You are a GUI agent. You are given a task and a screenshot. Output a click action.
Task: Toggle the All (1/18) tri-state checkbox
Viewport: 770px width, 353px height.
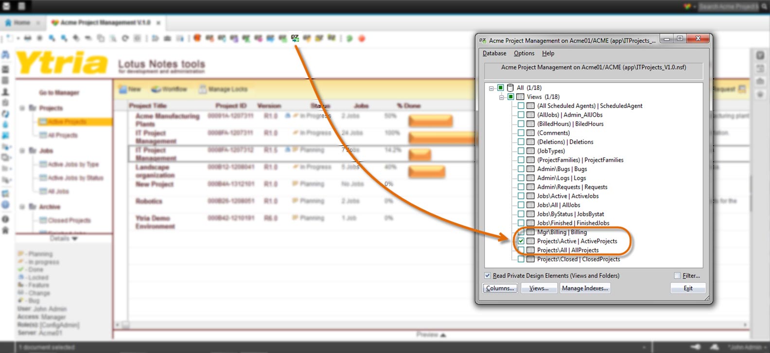[x=501, y=88]
